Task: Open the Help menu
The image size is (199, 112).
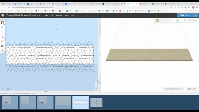Action: [66, 16]
